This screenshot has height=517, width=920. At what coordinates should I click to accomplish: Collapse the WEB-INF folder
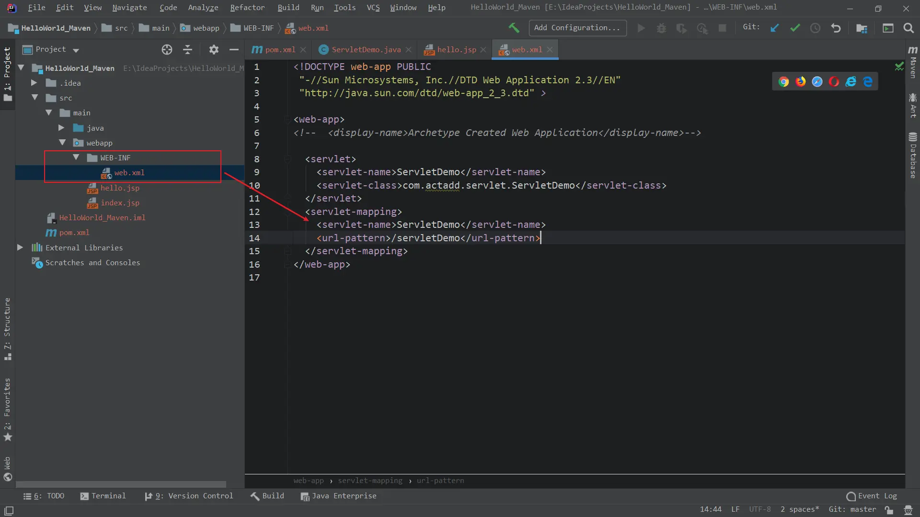tap(76, 157)
